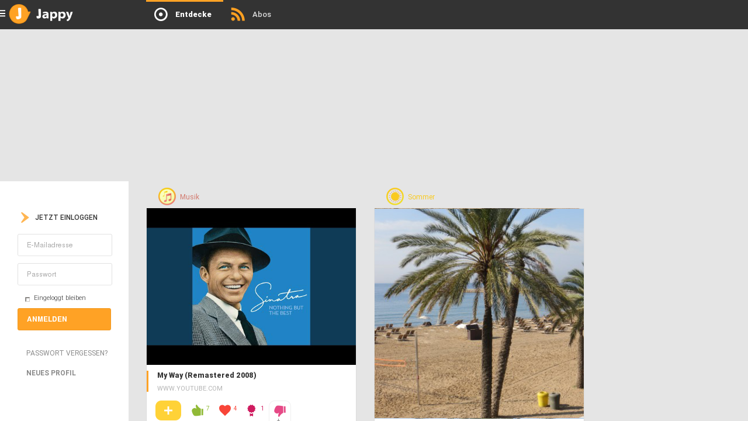
Task: Open the Entdecke tab
Action: [x=184, y=15]
